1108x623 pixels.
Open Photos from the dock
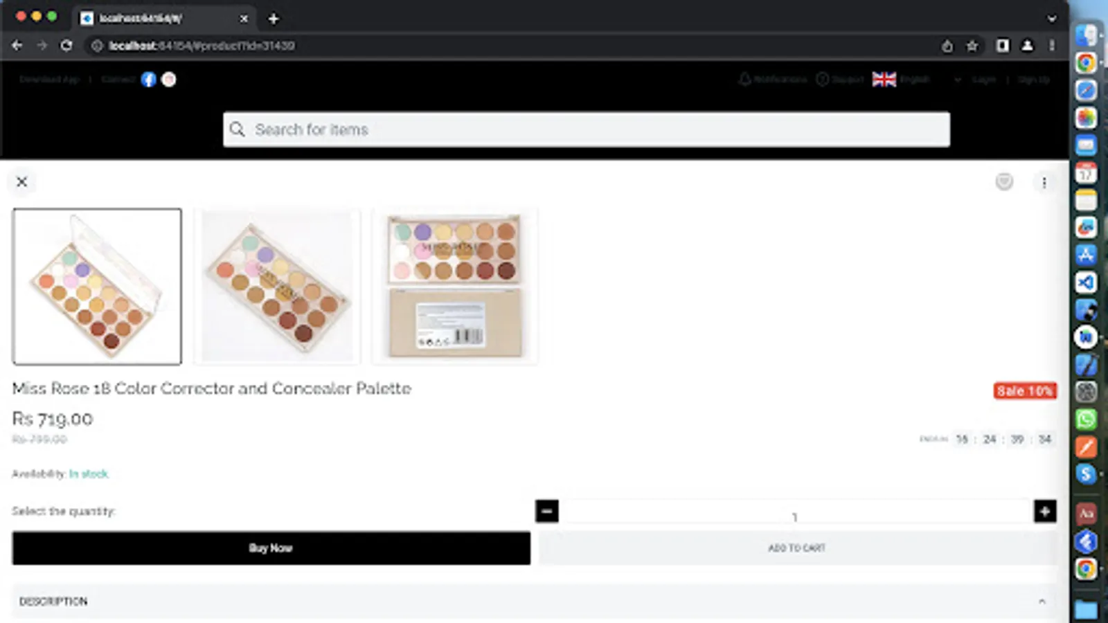(1086, 118)
